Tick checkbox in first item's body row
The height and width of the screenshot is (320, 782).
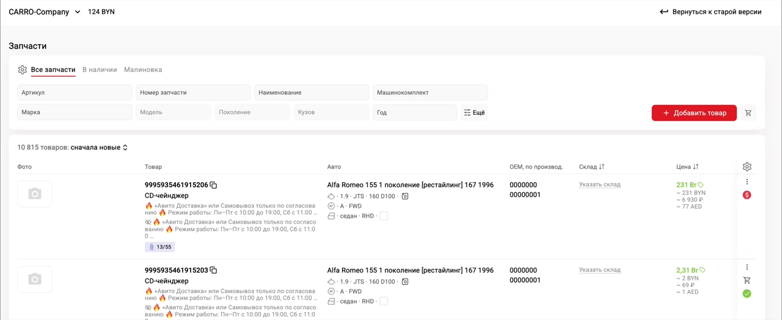click(384, 216)
